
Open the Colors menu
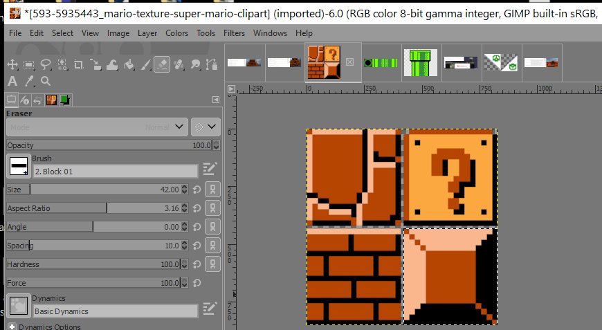(x=176, y=33)
